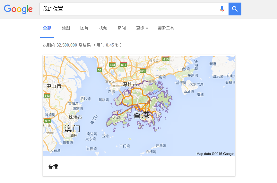Screen dimensions: 277x183
Task: Click the Map data ©2016 Google attribution
Action: tap(215, 154)
